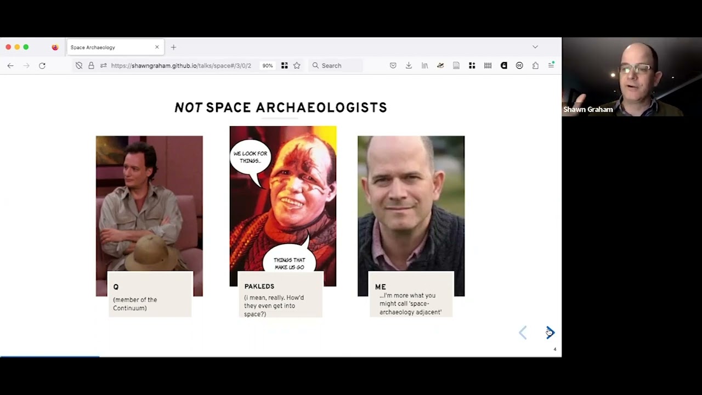Click the yellow window minimize button

click(17, 47)
